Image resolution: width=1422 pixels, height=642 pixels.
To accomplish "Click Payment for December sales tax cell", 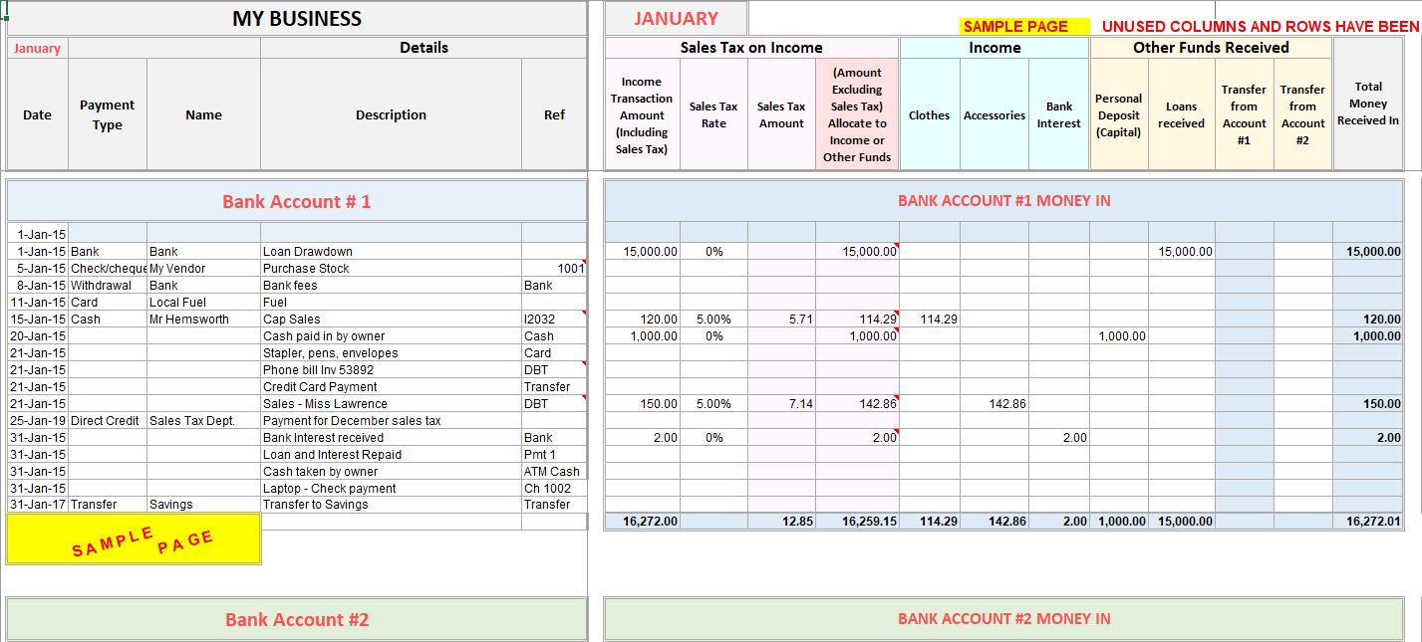I will pos(391,421).
